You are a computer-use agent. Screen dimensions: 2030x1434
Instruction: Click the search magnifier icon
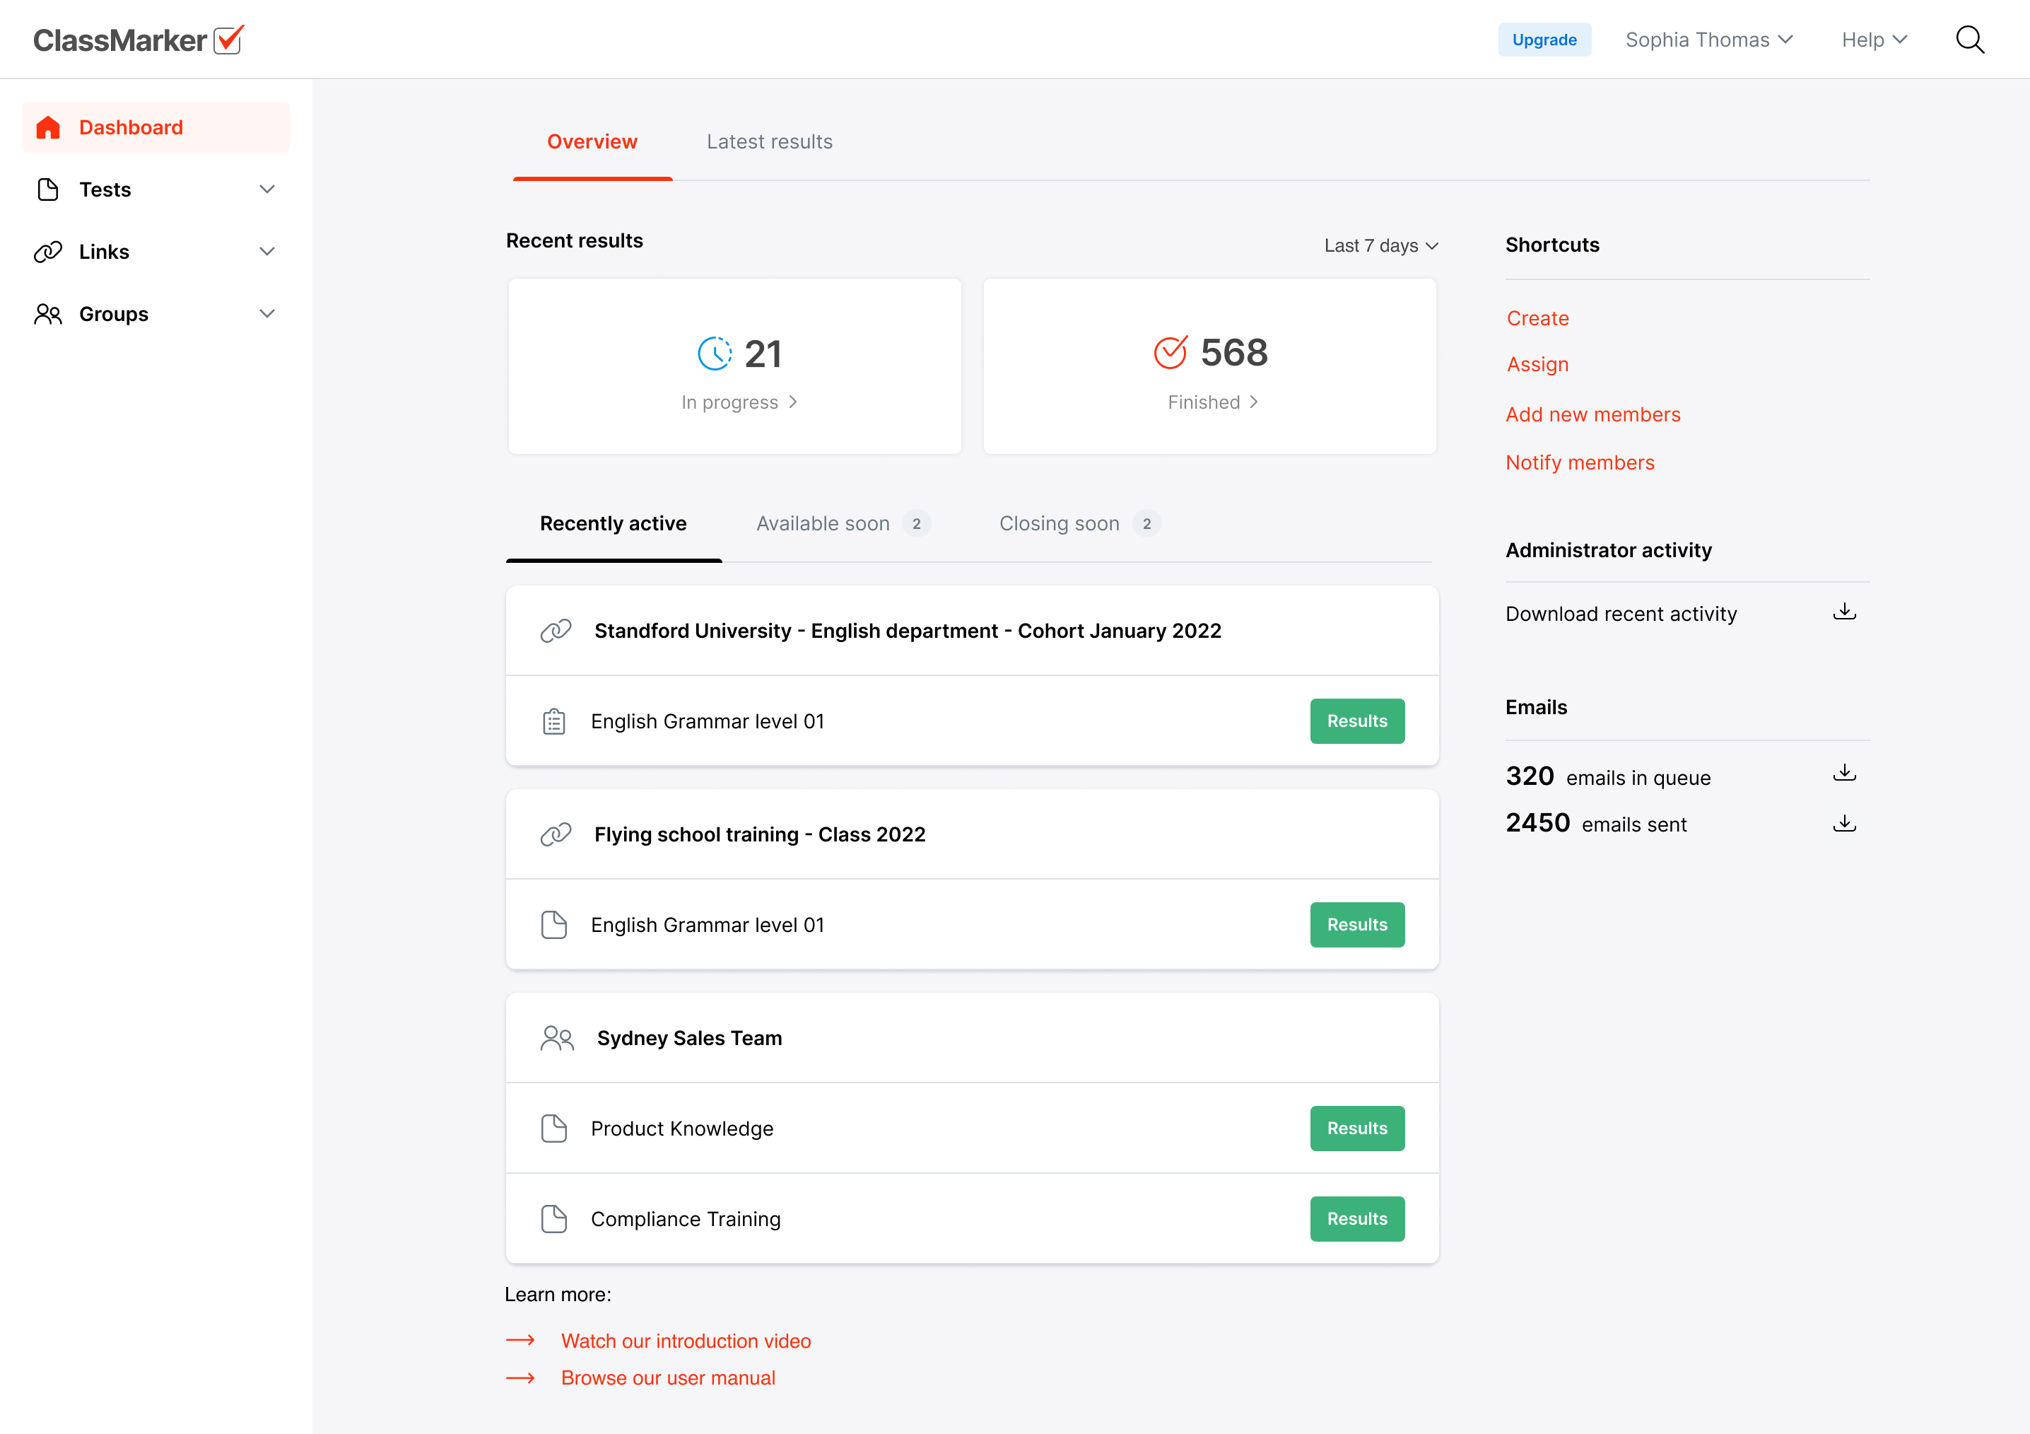click(1969, 40)
